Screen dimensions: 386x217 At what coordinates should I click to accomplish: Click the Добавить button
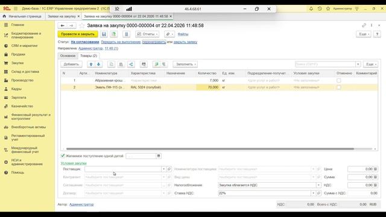[71, 64]
